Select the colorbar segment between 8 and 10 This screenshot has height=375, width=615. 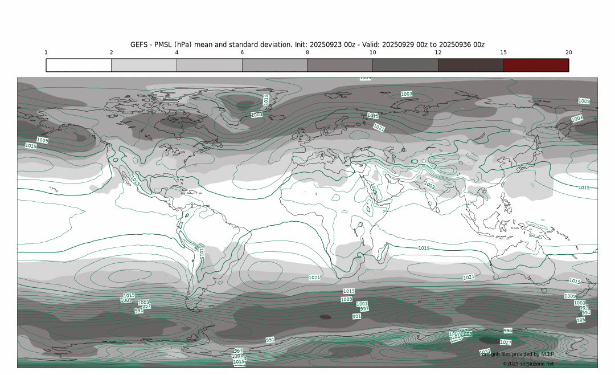[340, 65]
